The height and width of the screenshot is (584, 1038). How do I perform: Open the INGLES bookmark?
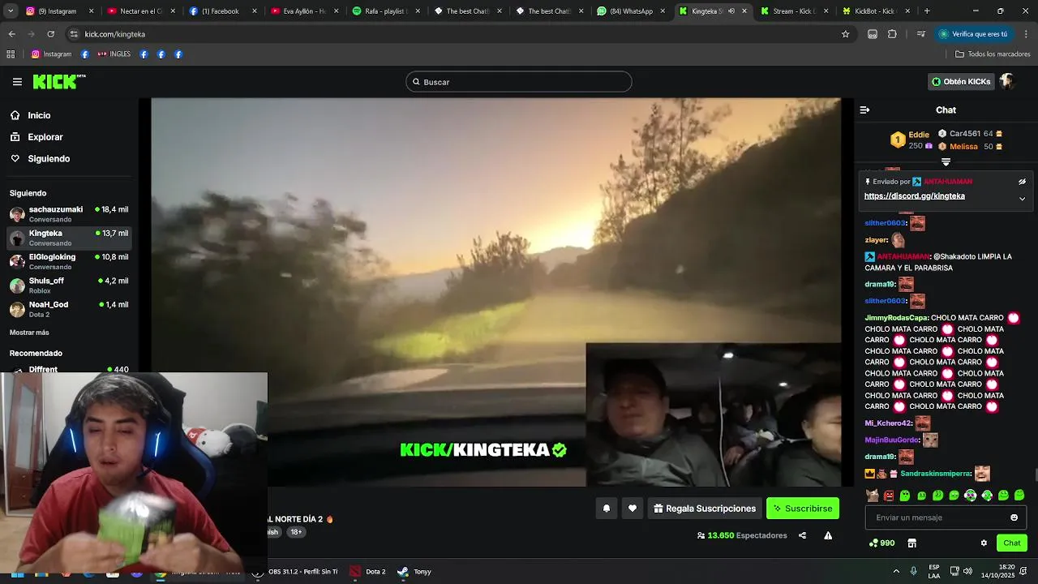114,54
